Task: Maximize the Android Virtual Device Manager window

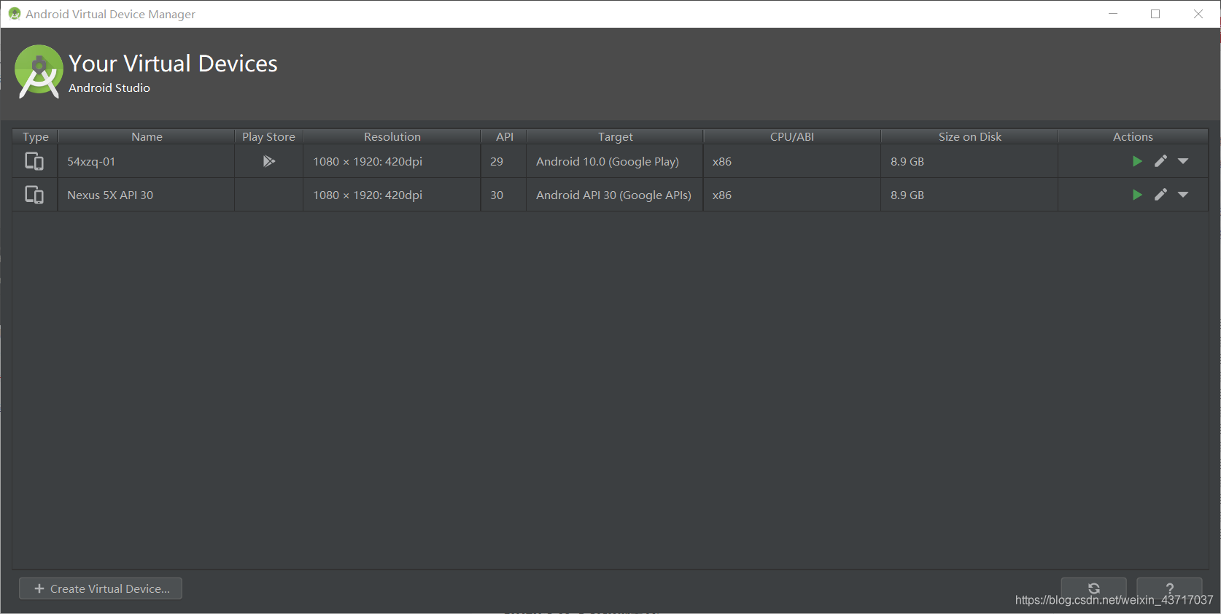Action: point(1155,14)
